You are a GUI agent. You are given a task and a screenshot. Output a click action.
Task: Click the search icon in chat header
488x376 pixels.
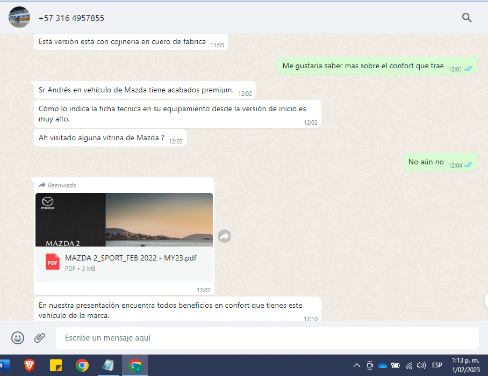467,18
